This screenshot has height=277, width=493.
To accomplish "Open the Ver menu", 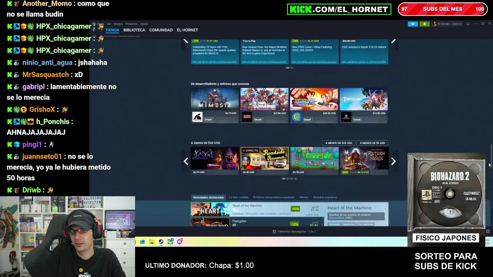I will tap(109, 24).
